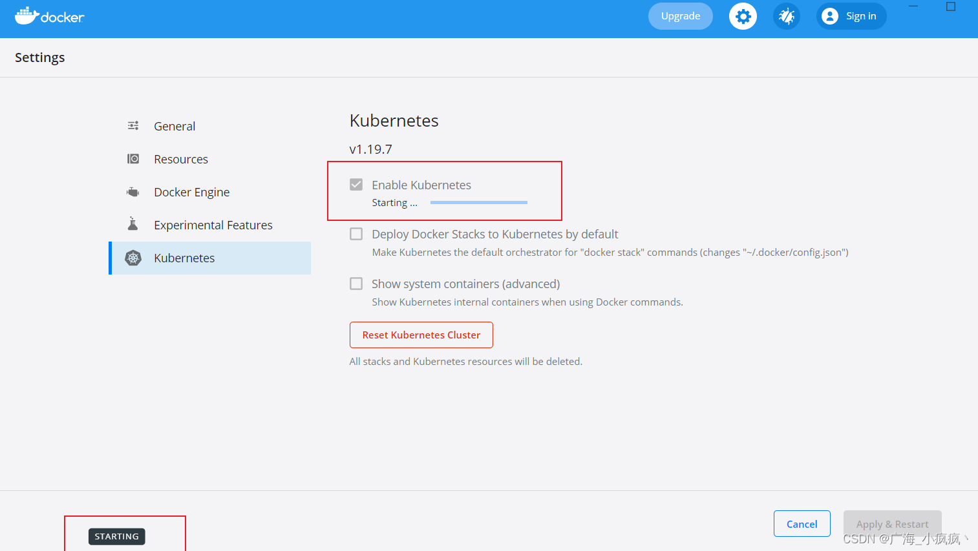Click Reset Kubernetes Cluster button
Screen dimensions: 978x551
[x=421, y=335]
